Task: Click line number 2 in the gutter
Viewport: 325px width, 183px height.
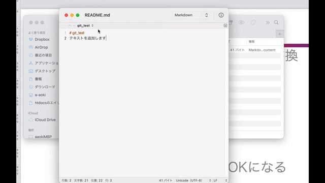Action: 66,38
